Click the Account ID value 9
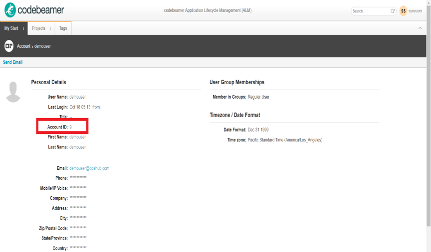 [71, 127]
